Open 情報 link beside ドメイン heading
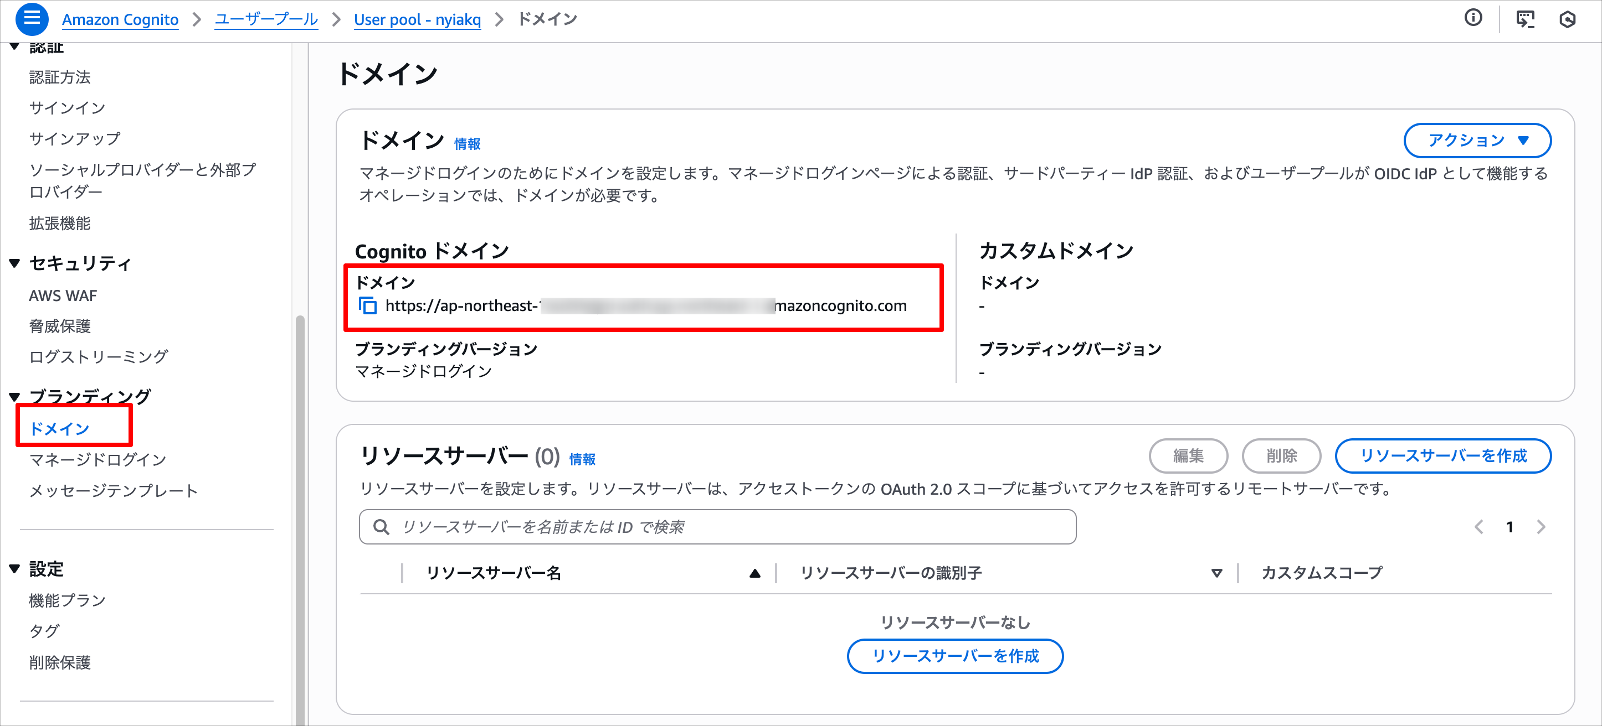Viewport: 1602px width, 726px height. pyautogui.click(x=467, y=144)
